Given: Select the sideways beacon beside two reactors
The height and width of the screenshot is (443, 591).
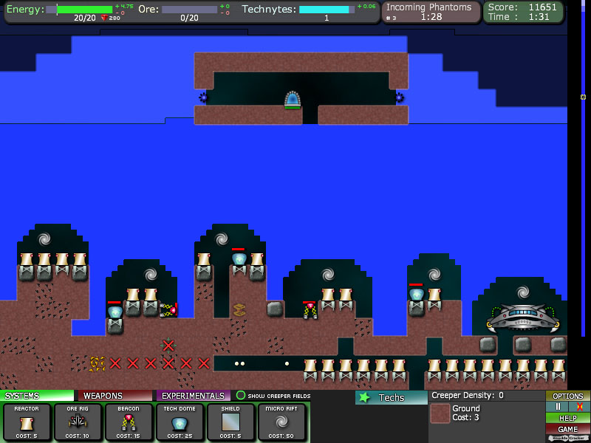Looking at the screenshot, I should pyautogui.click(x=168, y=310).
